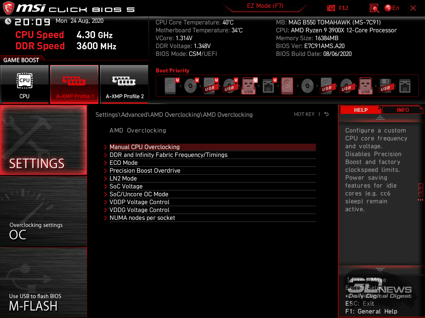425x318 pixels.
Task: Select the UEFI hard disk boot device
Action: click(172, 86)
